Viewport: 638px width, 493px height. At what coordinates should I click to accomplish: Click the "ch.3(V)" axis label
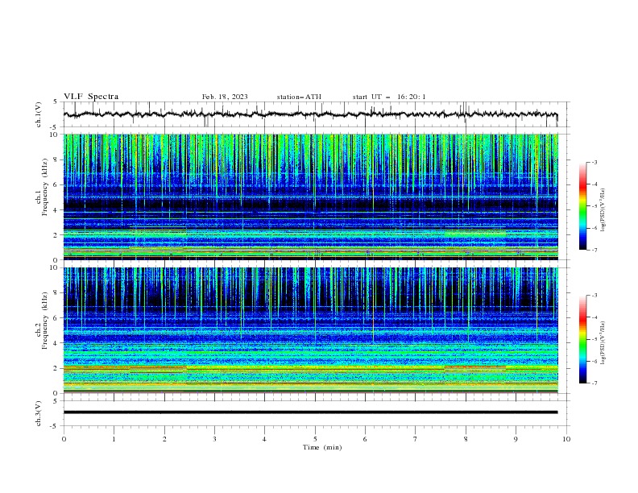tap(39, 413)
